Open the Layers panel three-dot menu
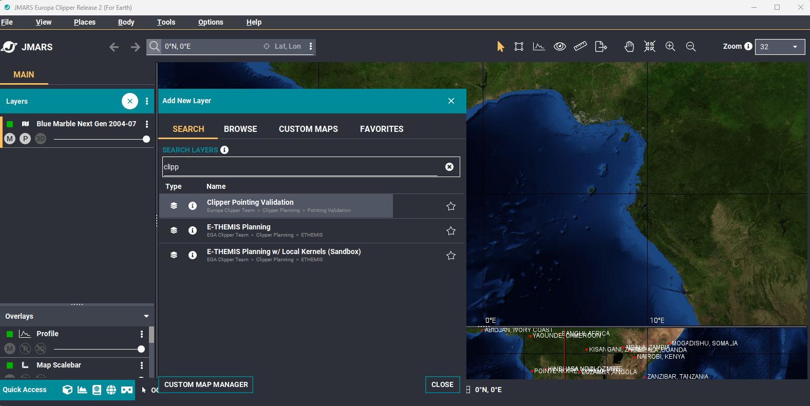Viewport: 810px width, 406px height. point(147,101)
